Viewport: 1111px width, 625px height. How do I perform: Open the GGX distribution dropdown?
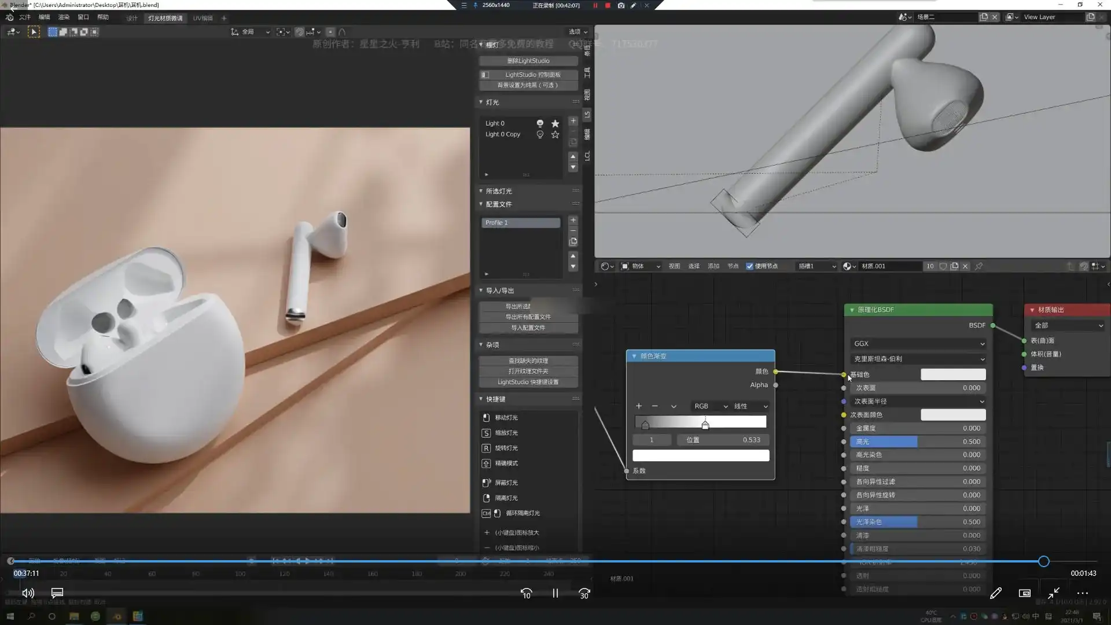pyautogui.click(x=918, y=343)
